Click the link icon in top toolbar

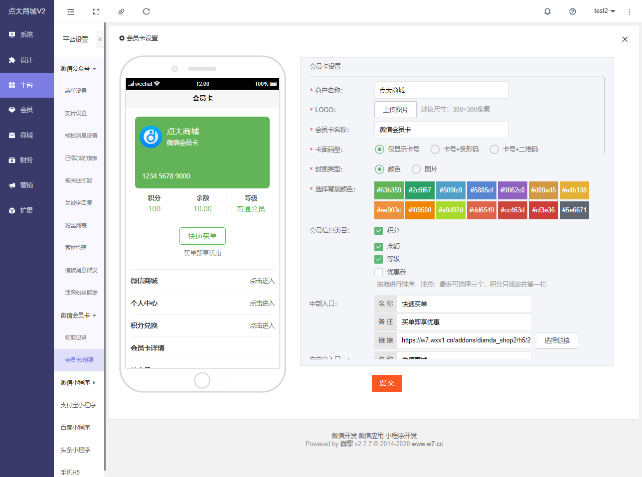coord(121,11)
